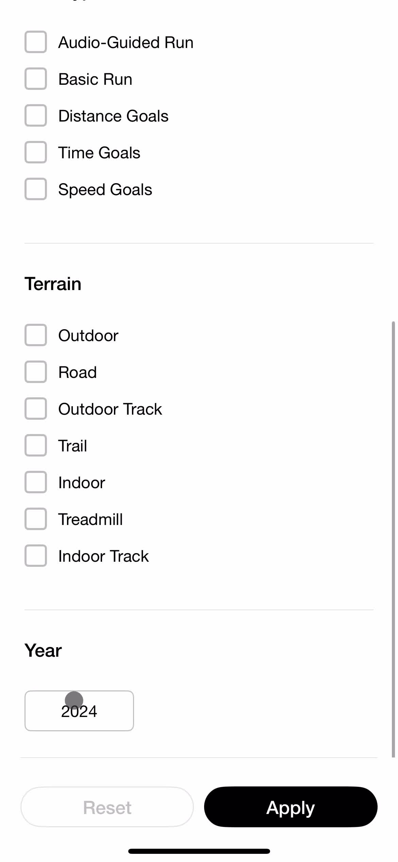Tap the Outdoor Track label
Screen dimensions: 398x862
click(x=110, y=409)
